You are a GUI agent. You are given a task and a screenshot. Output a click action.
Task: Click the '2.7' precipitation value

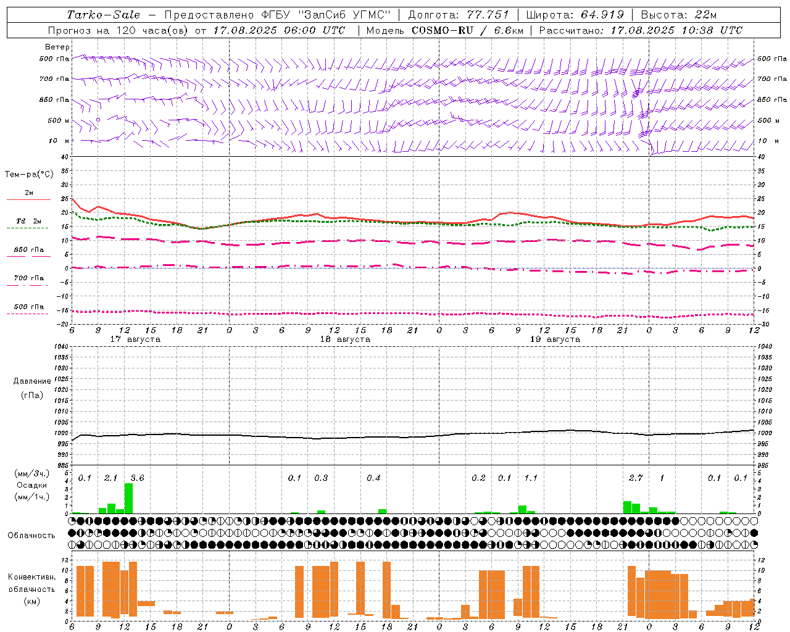tap(636, 478)
